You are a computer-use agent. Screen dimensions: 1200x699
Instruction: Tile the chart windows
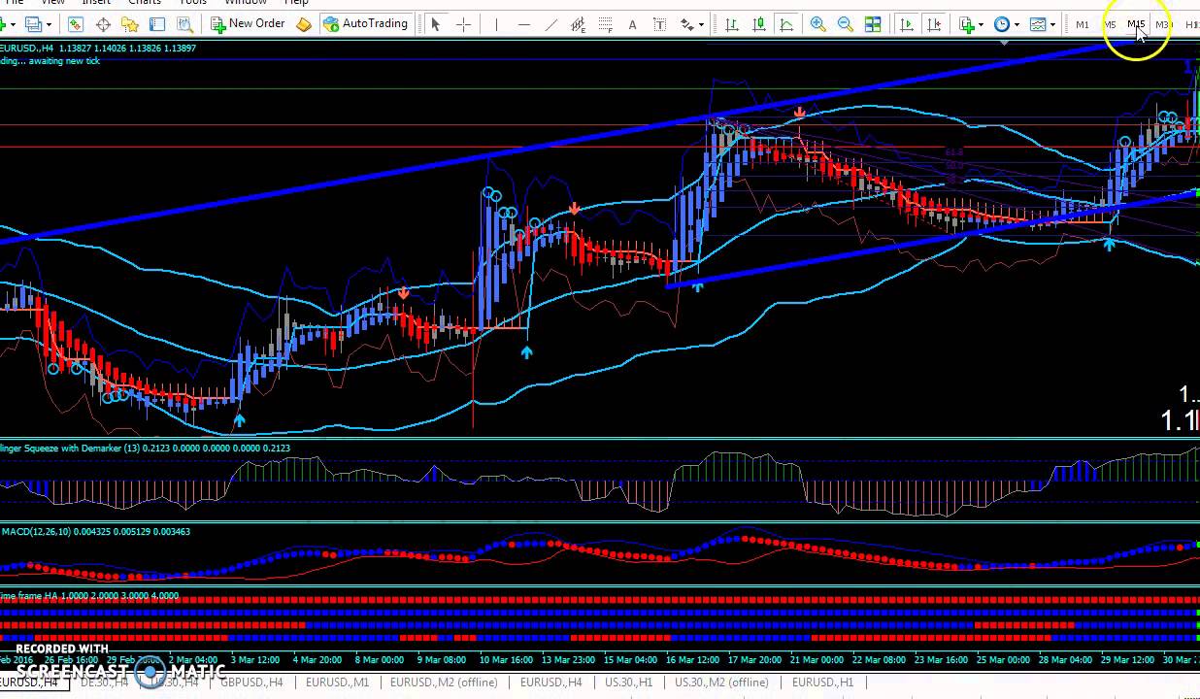point(872,24)
